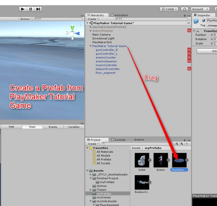Open the scene options menu icon
This screenshot has width=217, height=206.
[188, 23]
